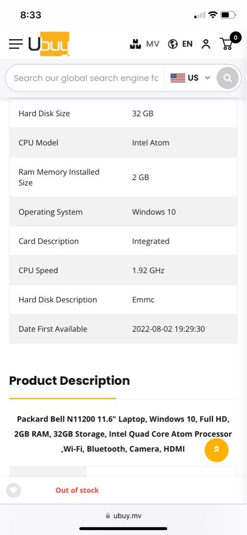Tap the Ubuy logo
The width and height of the screenshot is (247, 535).
point(48,44)
